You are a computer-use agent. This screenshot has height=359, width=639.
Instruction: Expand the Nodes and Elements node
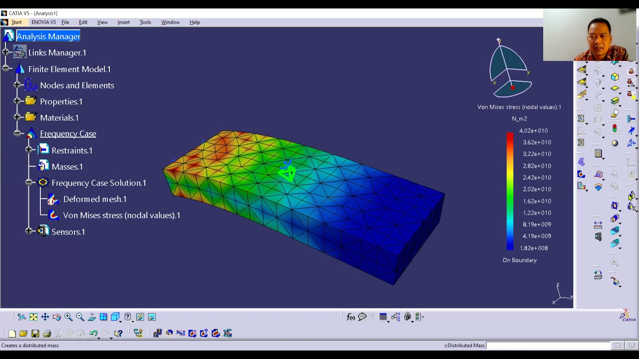click(17, 85)
